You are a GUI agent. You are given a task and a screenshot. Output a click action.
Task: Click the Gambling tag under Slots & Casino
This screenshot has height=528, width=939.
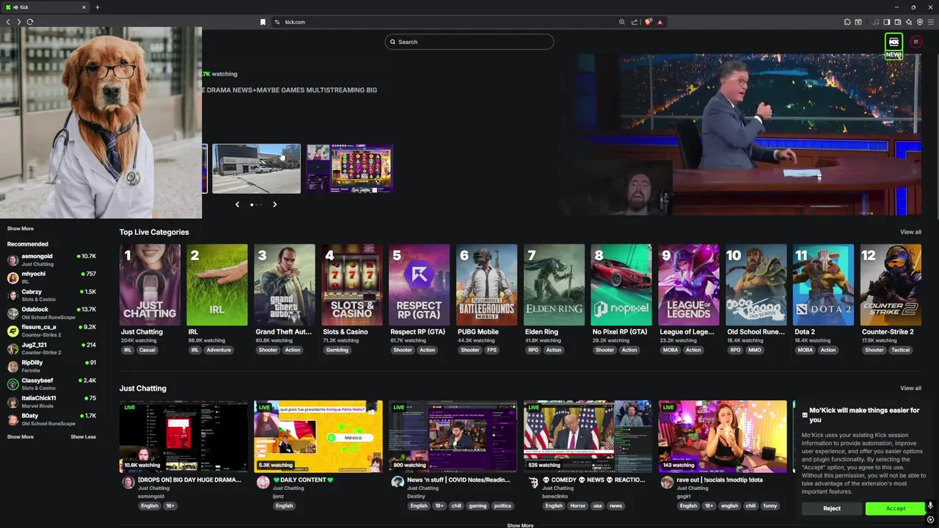tap(337, 351)
